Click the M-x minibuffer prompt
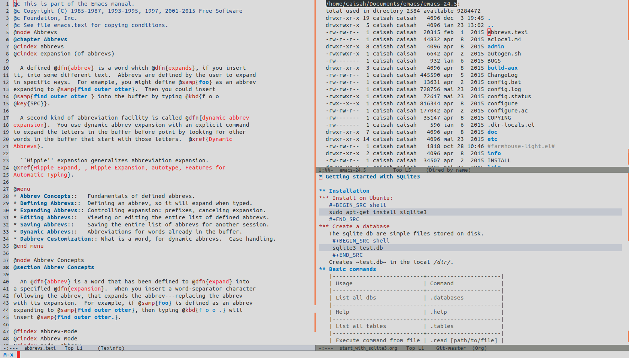Screen dimensions: 629x358 tap(8, 355)
